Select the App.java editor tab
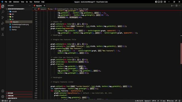The height and width of the screenshot is (102, 182). pos(39,6)
